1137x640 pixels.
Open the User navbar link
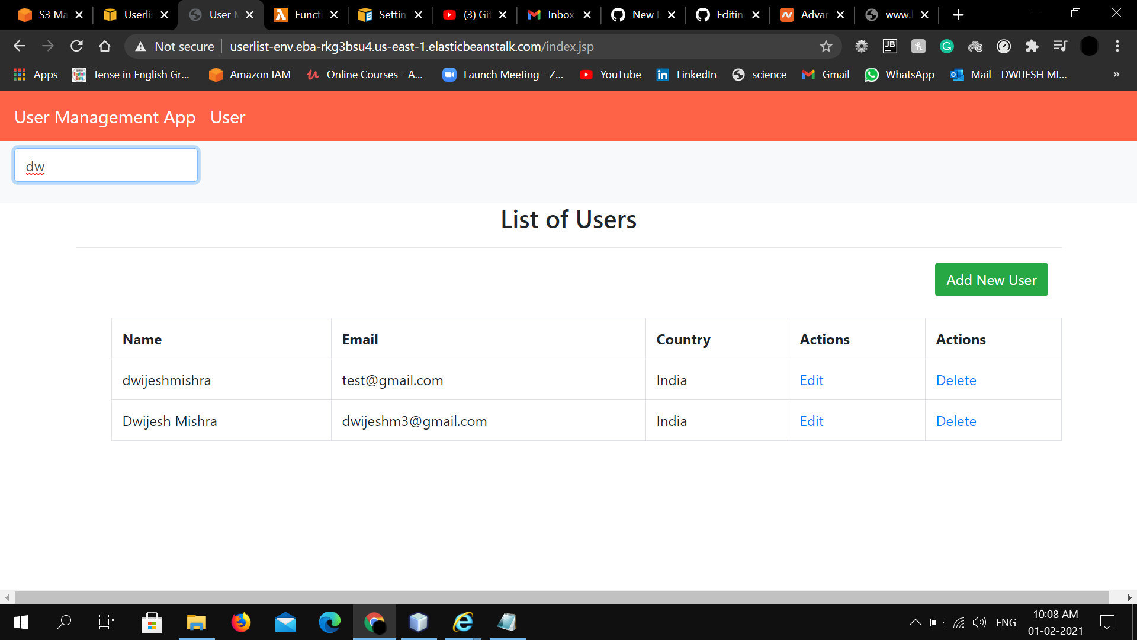[228, 117]
